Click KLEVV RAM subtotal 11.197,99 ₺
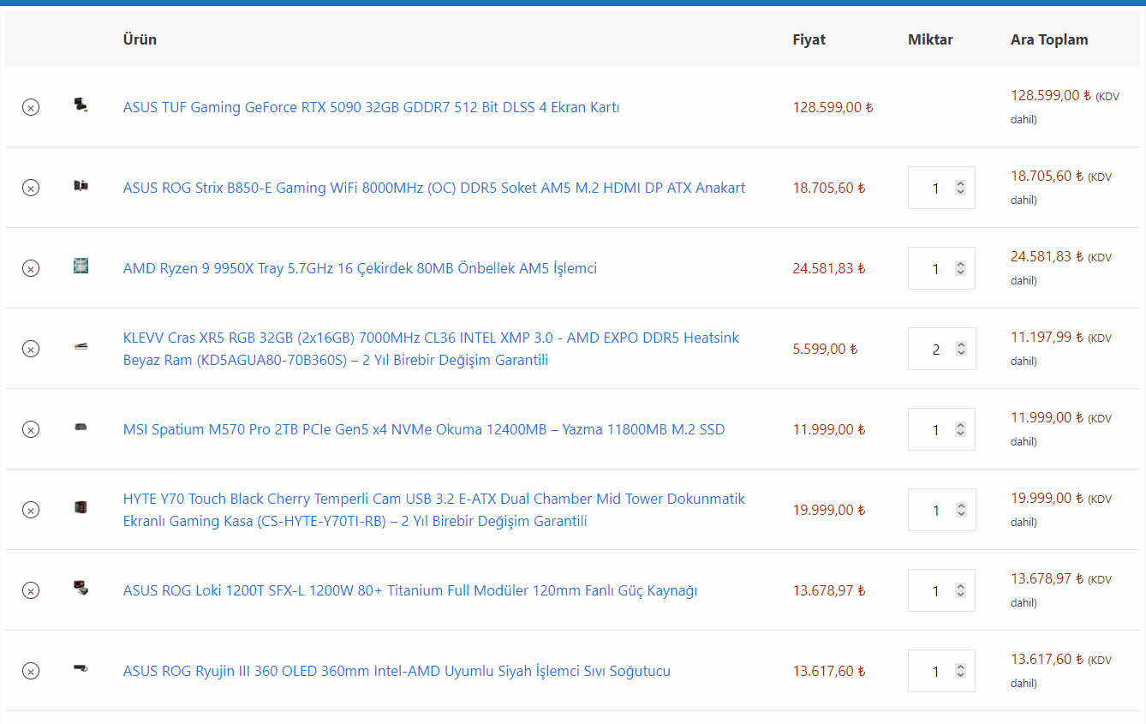1146x724 pixels. 1048,338
